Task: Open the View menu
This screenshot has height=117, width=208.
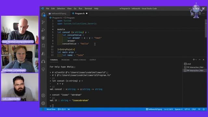Action: [x=69, y=8]
